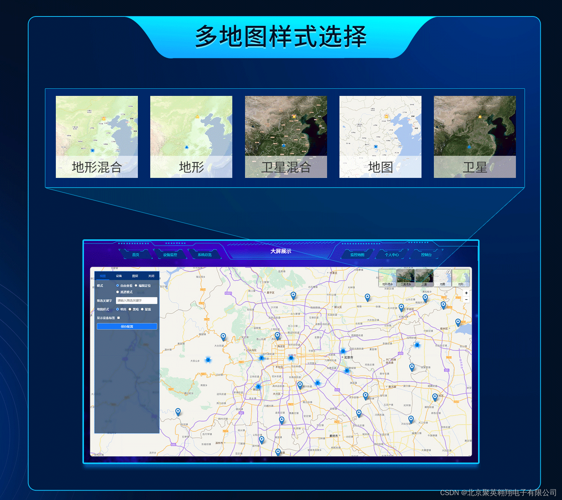Choose 靛蓝 map style radio
The image size is (562, 500).
(142, 309)
